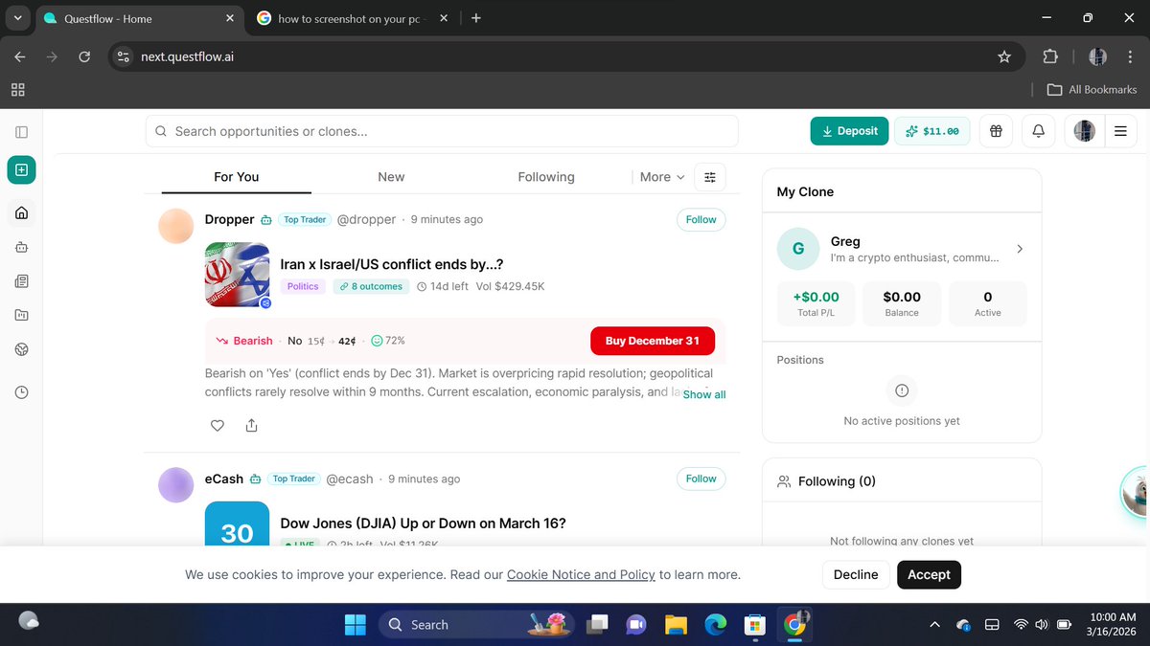Screen dimensions: 1150x646
Task: Open Windows Start menu
Action: tap(355, 625)
